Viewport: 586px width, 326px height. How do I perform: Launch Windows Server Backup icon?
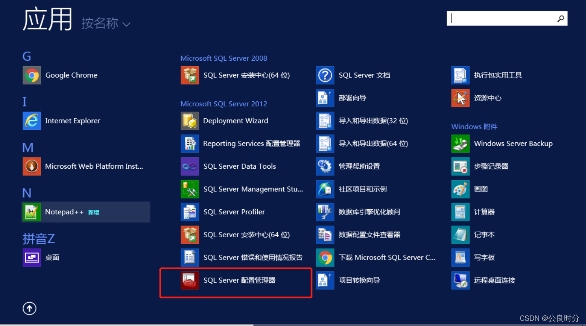[x=460, y=144]
